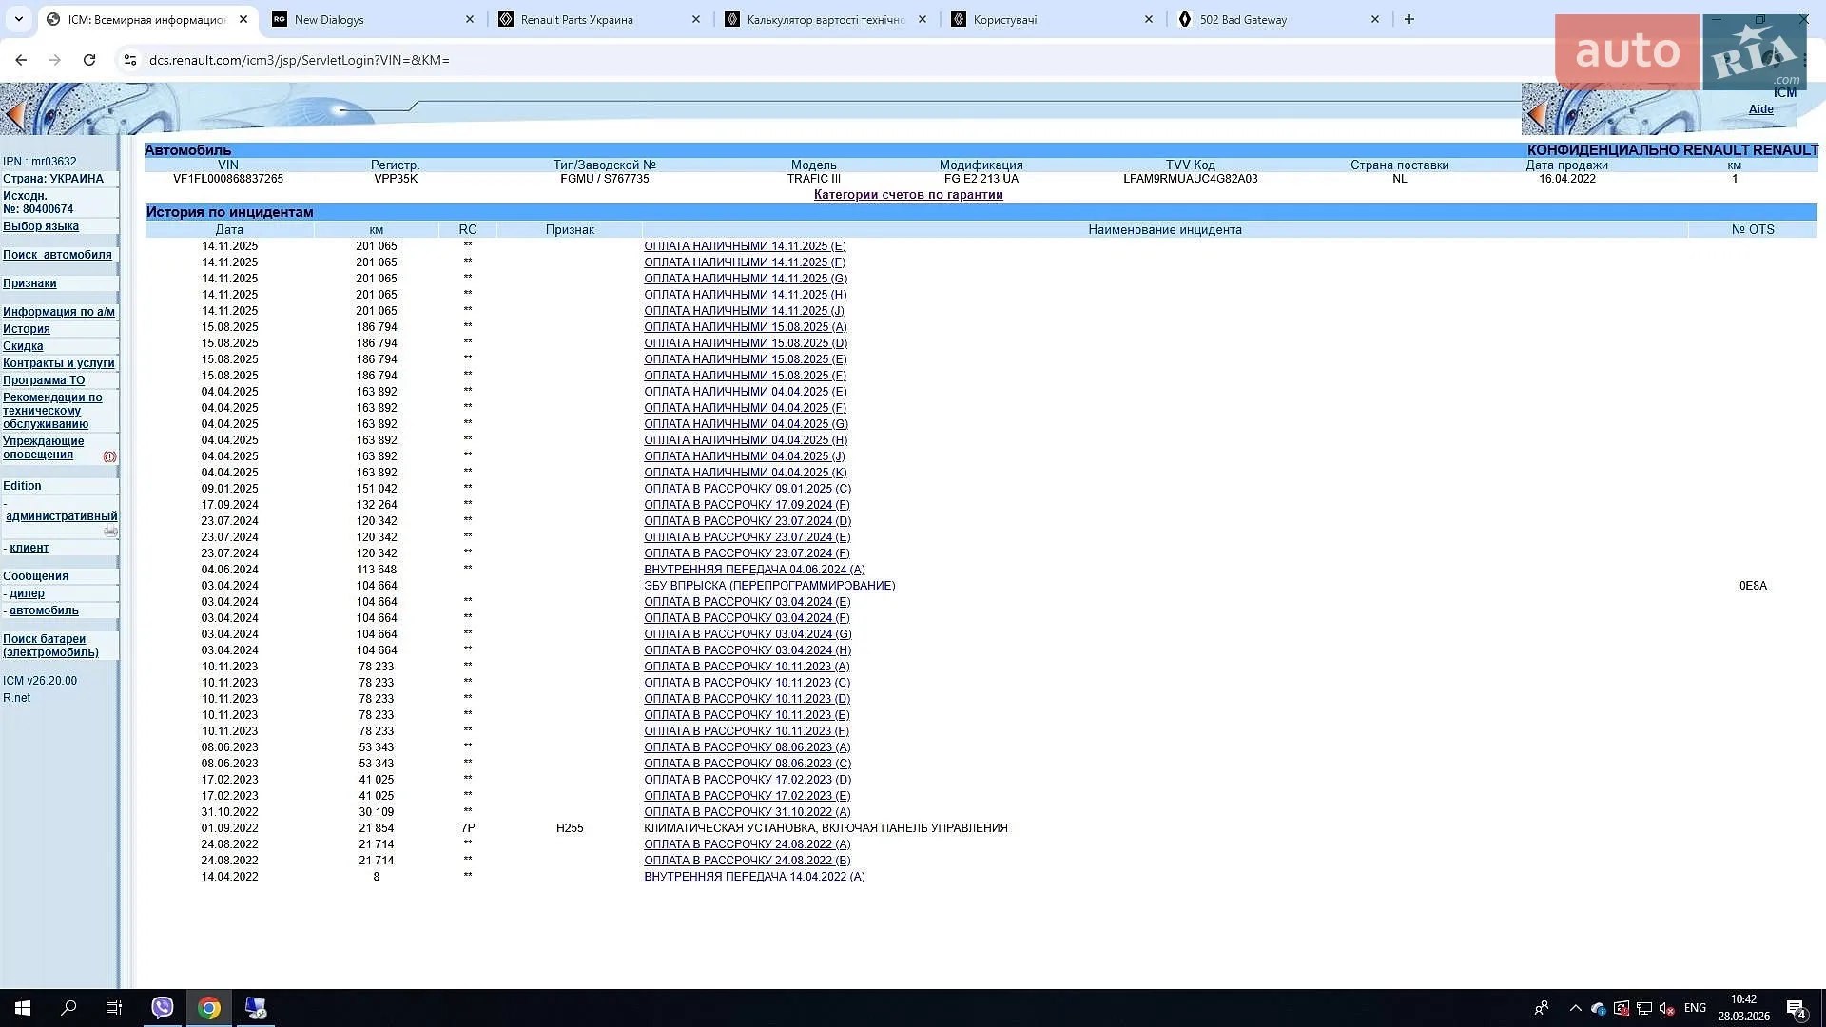Reload the current page
Image resolution: width=1826 pixels, height=1027 pixels.
[89, 60]
